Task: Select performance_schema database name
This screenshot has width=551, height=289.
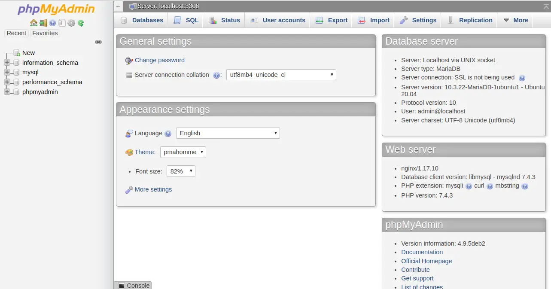Action: [x=52, y=82]
